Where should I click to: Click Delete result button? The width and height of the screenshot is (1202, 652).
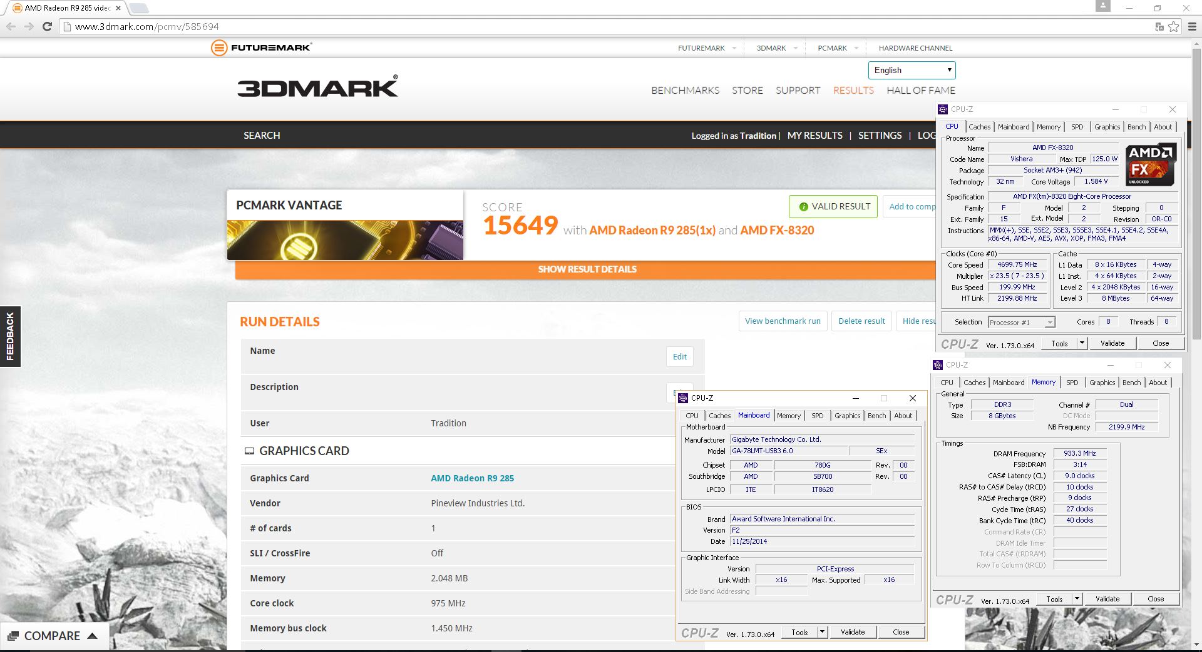861,321
